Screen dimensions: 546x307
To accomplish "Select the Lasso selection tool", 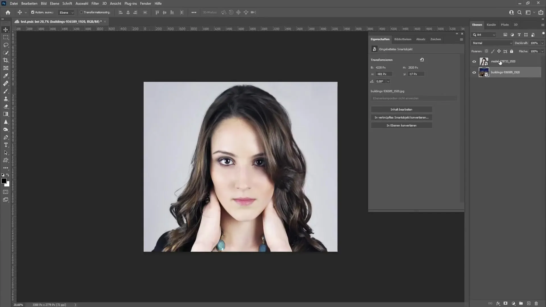I will [6, 45].
